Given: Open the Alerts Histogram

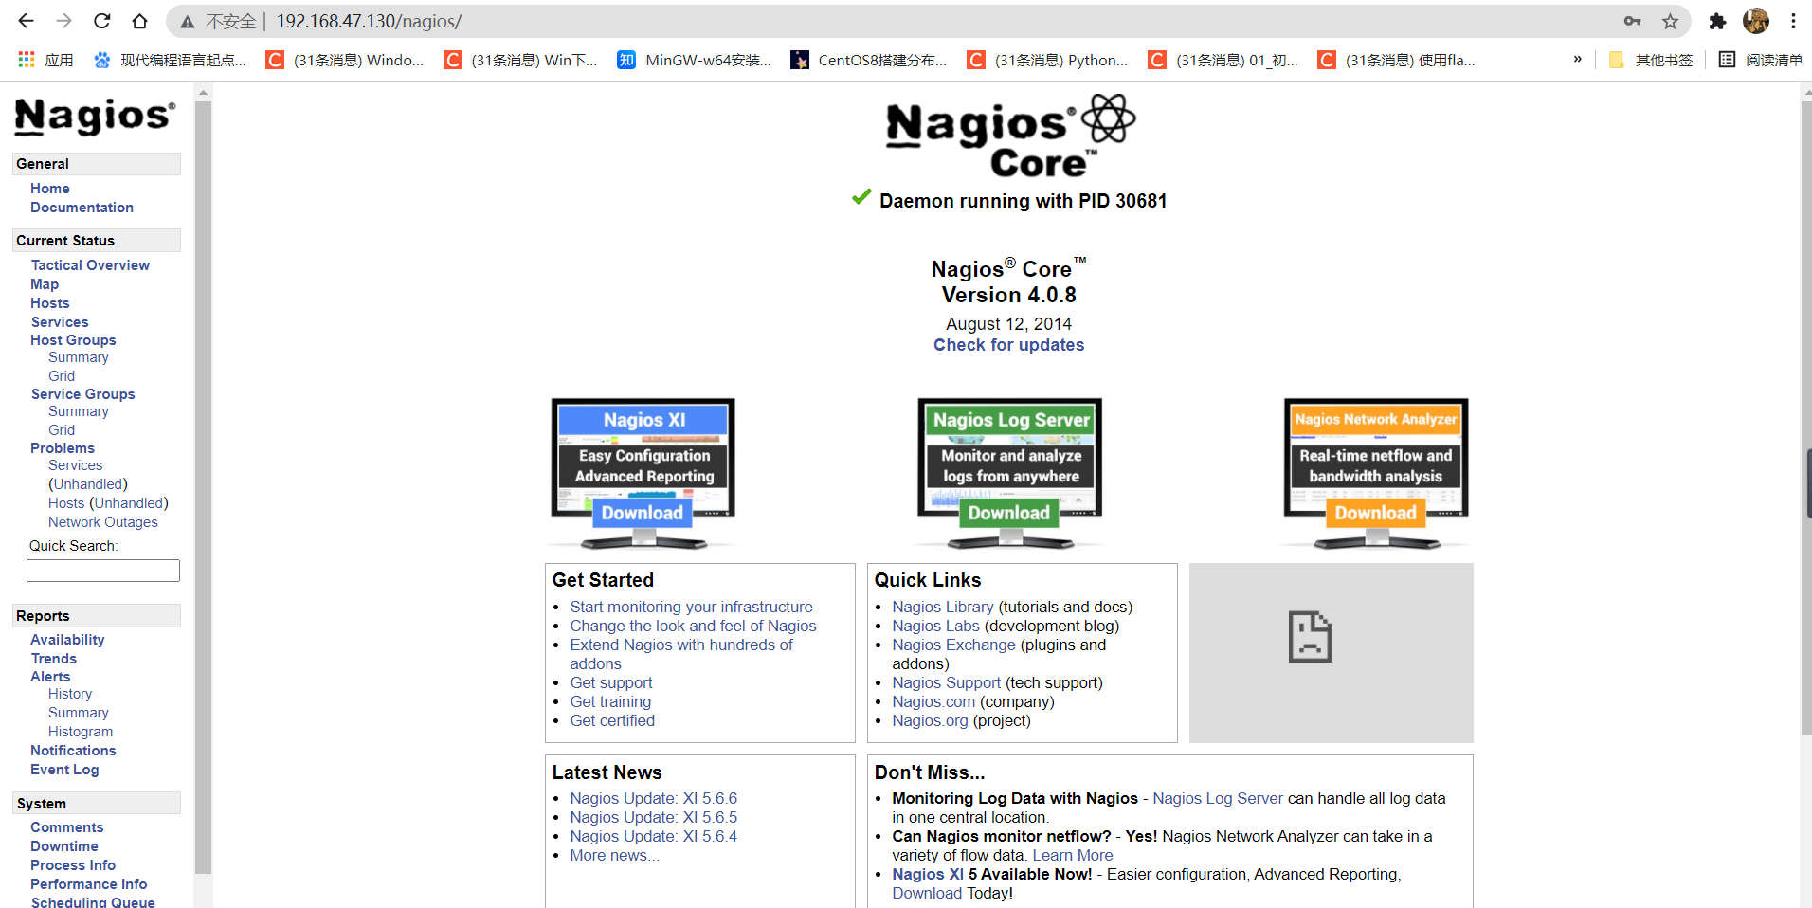Looking at the screenshot, I should click(81, 732).
